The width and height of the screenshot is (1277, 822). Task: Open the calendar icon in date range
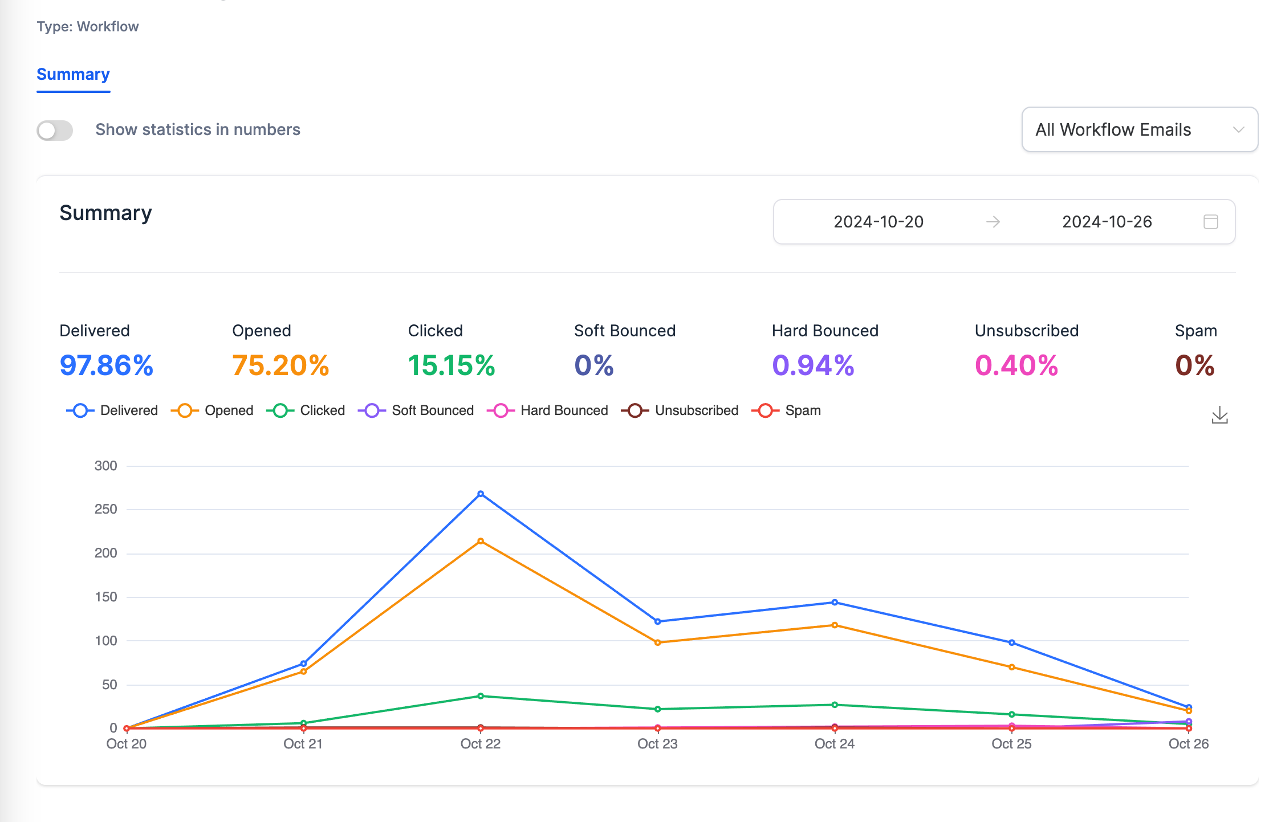[1210, 222]
